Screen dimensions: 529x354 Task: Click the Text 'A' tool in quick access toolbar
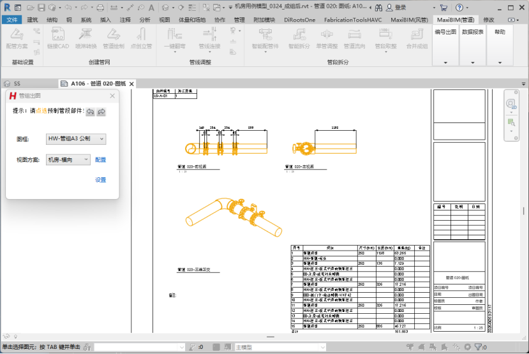(x=151, y=8)
